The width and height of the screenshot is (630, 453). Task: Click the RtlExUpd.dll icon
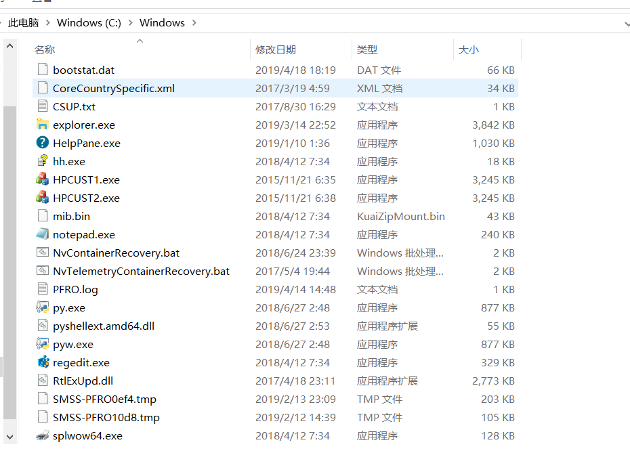43,381
